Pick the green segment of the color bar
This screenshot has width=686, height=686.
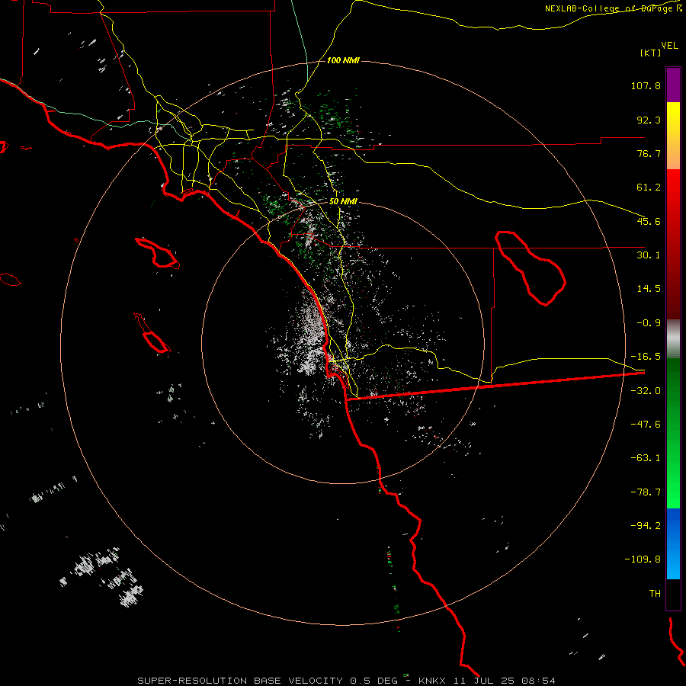pyautogui.click(x=673, y=433)
